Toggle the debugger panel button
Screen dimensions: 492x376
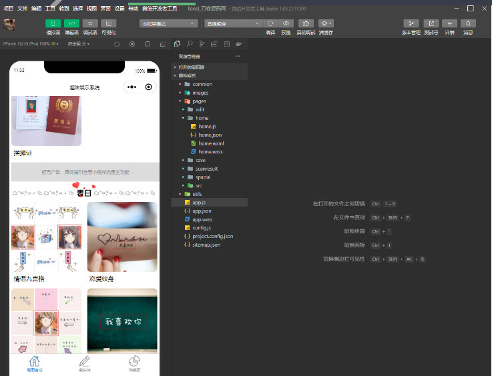point(90,23)
